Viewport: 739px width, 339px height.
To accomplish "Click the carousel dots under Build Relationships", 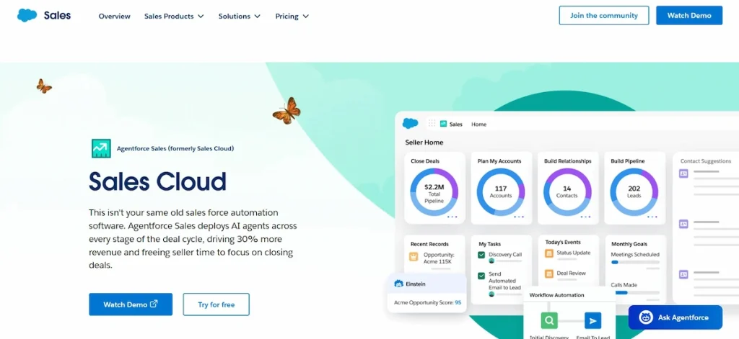I will tap(586, 217).
